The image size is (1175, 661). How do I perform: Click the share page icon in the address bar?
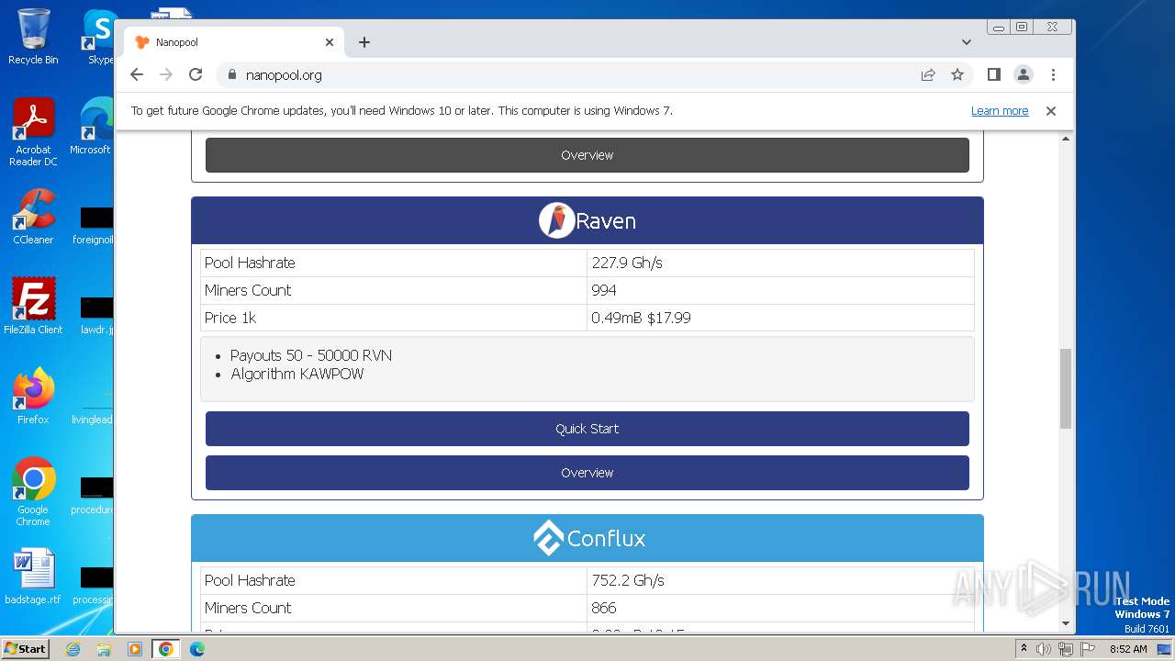(928, 75)
